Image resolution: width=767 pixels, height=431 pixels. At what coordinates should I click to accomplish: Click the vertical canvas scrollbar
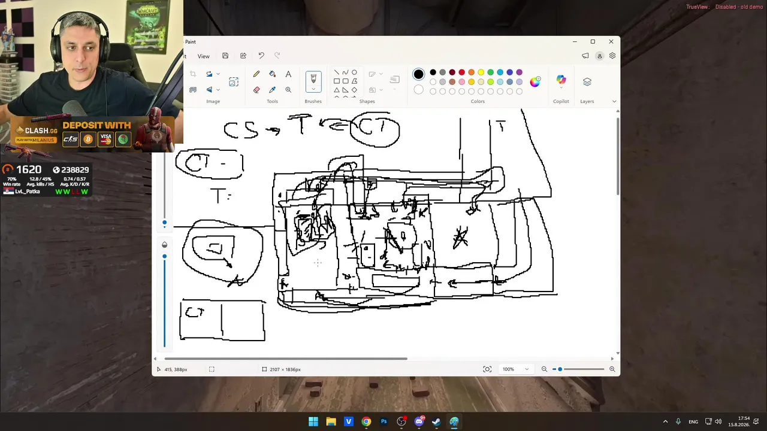(x=618, y=156)
